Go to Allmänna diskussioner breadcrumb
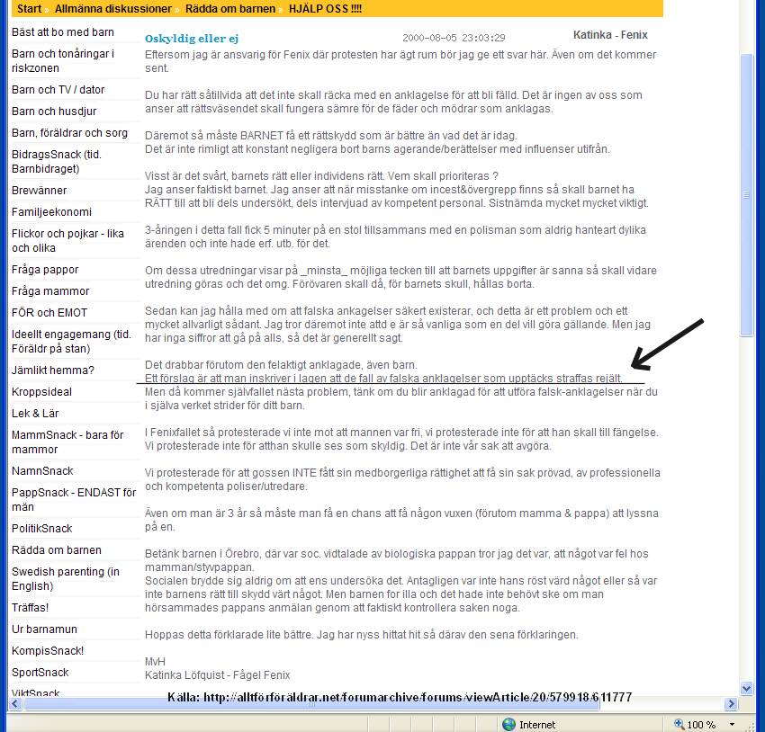765x732 pixels. point(113,9)
